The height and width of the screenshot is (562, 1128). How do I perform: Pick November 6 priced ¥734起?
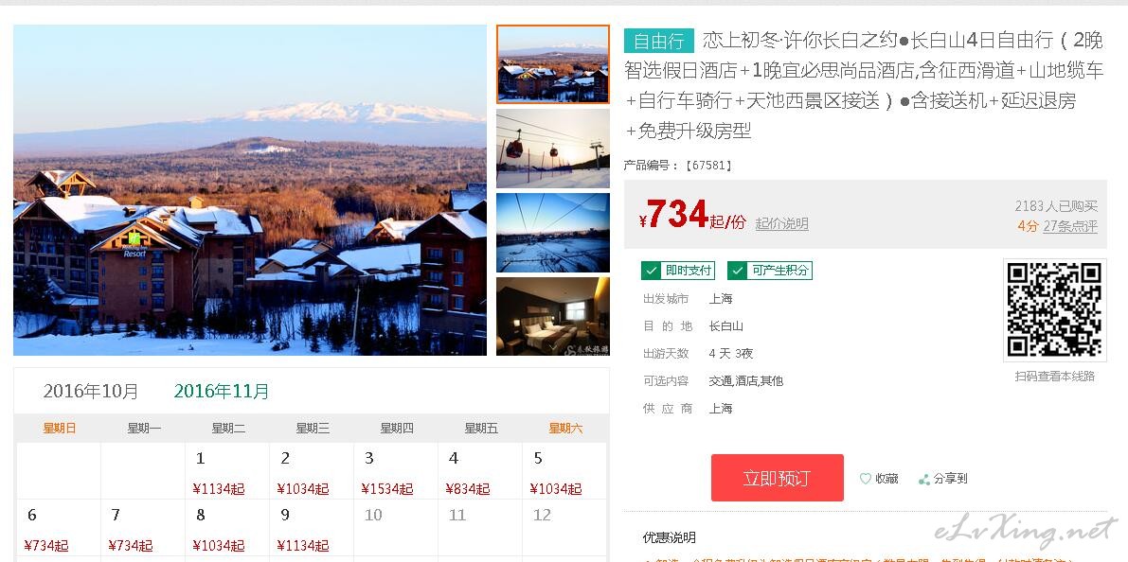(x=59, y=528)
